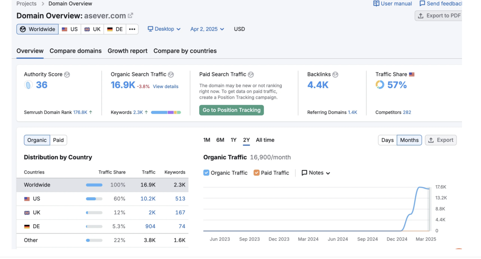Open the Growth report tab
Screen dimensions: 481x259
click(x=127, y=51)
